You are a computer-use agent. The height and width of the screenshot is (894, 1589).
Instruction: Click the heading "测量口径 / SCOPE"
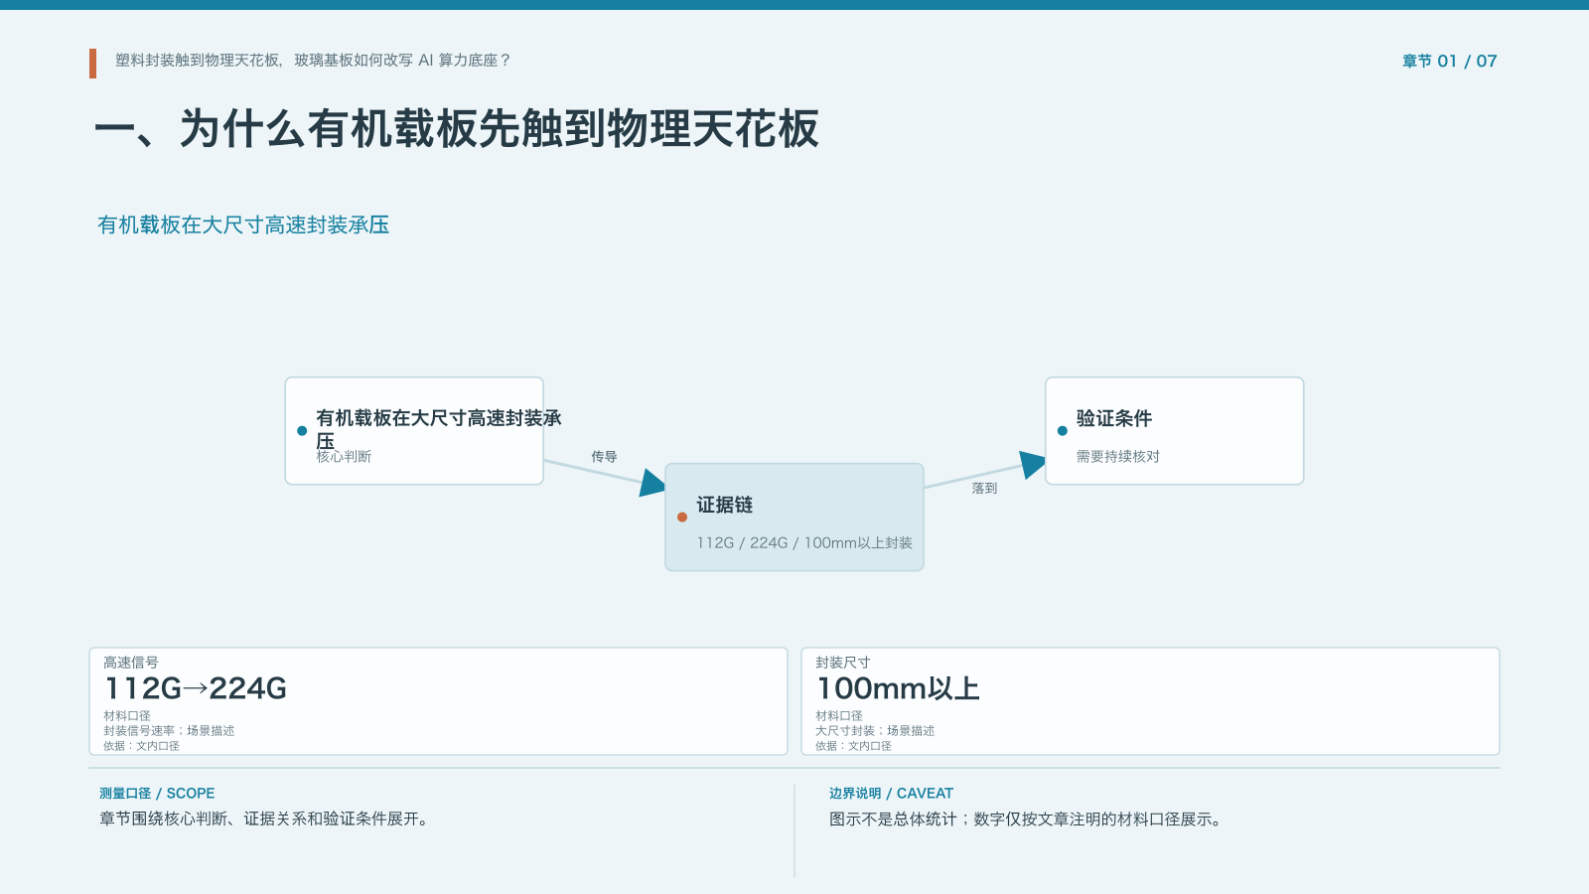point(157,794)
